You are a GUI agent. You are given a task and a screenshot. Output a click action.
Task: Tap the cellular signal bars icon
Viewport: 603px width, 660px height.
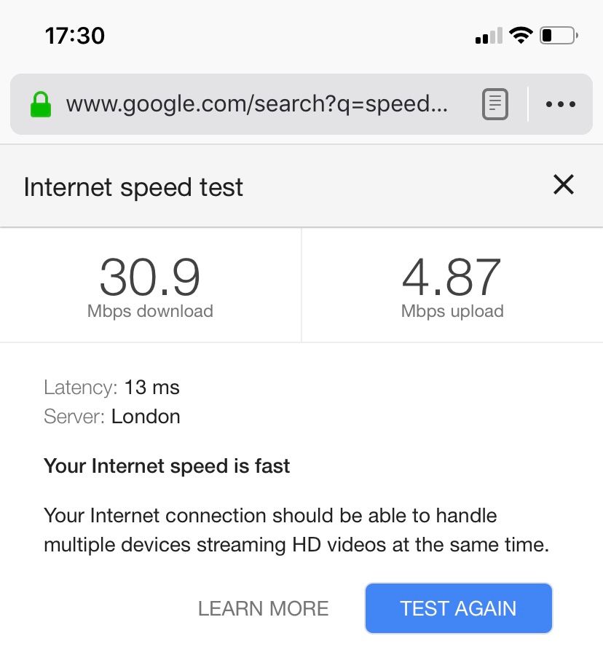tap(489, 36)
